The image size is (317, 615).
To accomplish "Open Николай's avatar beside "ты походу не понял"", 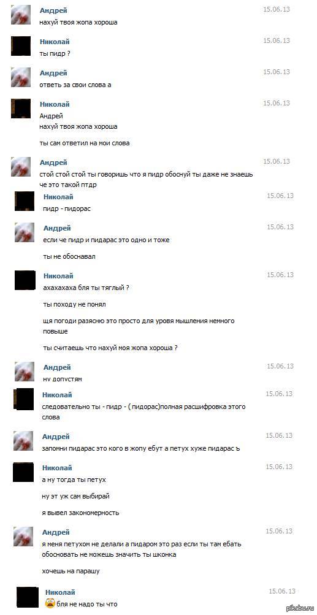I will tap(25, 280).
